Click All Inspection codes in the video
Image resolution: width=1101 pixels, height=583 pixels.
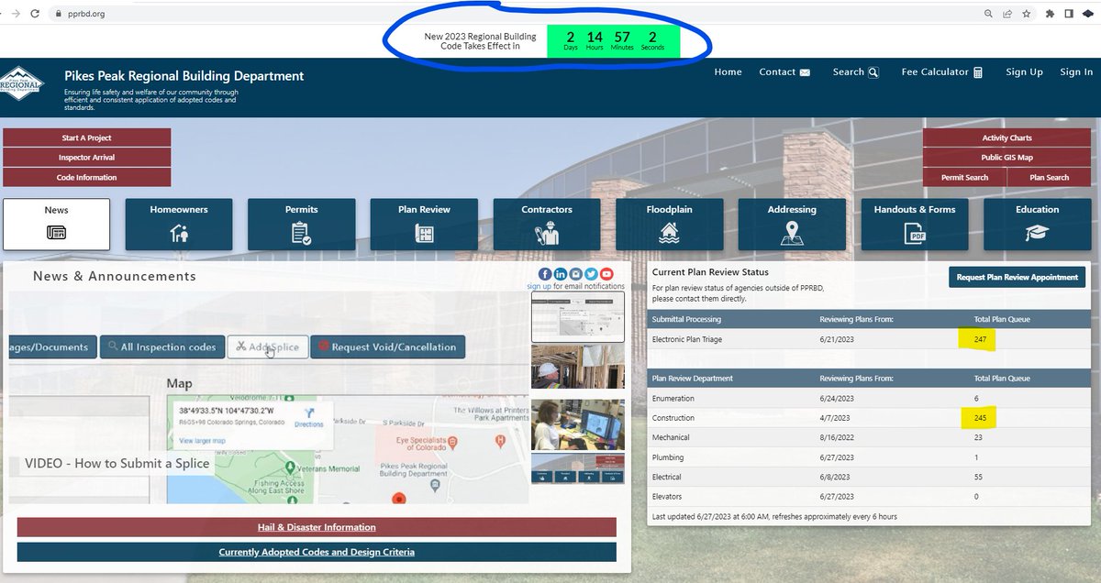161,347
